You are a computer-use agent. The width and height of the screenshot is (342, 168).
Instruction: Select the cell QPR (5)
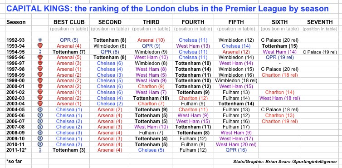69,40
